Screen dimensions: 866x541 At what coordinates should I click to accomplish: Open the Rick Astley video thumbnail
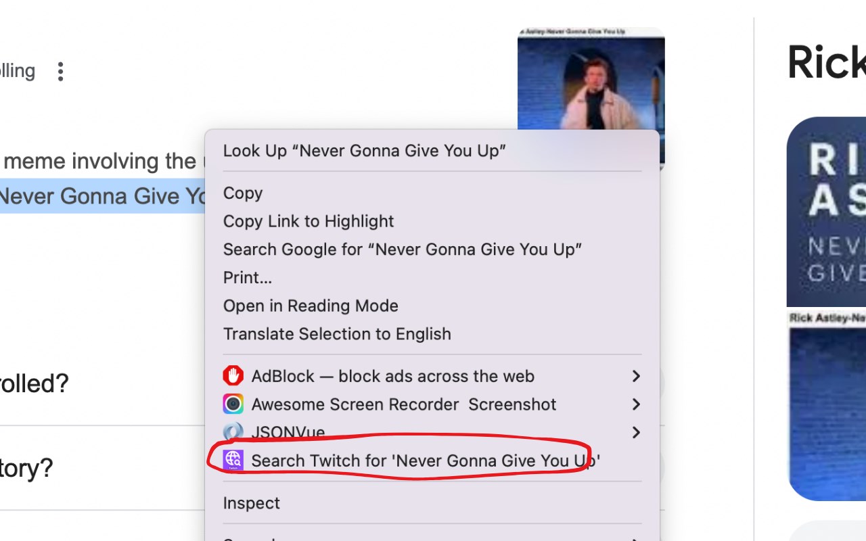[x=591, y=78]
